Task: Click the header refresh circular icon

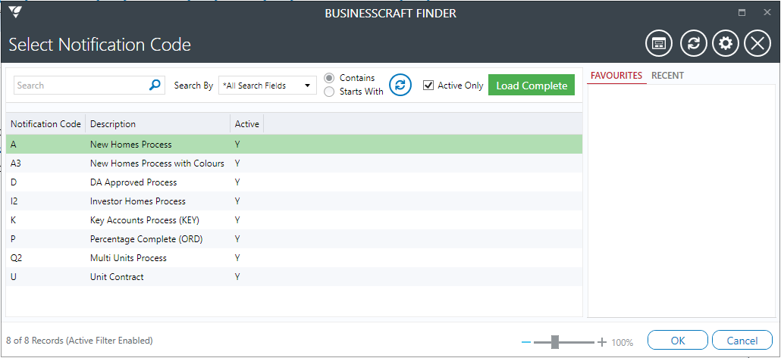Action: click(693, 44)
